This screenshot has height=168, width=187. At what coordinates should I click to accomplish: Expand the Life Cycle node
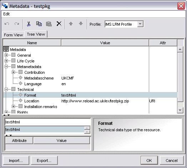point(6,61)
